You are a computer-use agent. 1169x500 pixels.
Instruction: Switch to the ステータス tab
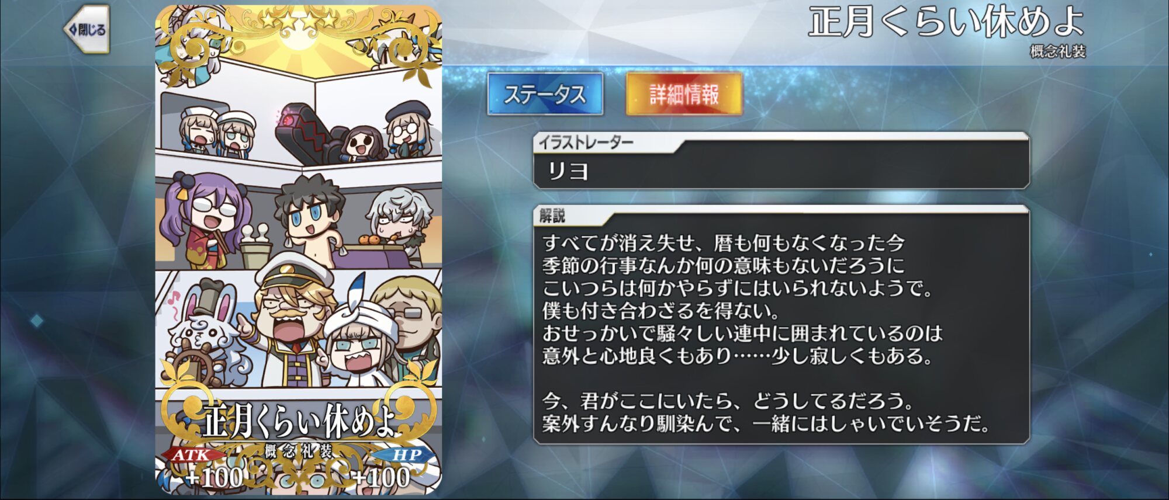coord(545,94)
